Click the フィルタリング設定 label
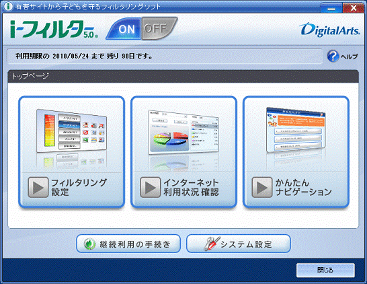 point(79,187)
